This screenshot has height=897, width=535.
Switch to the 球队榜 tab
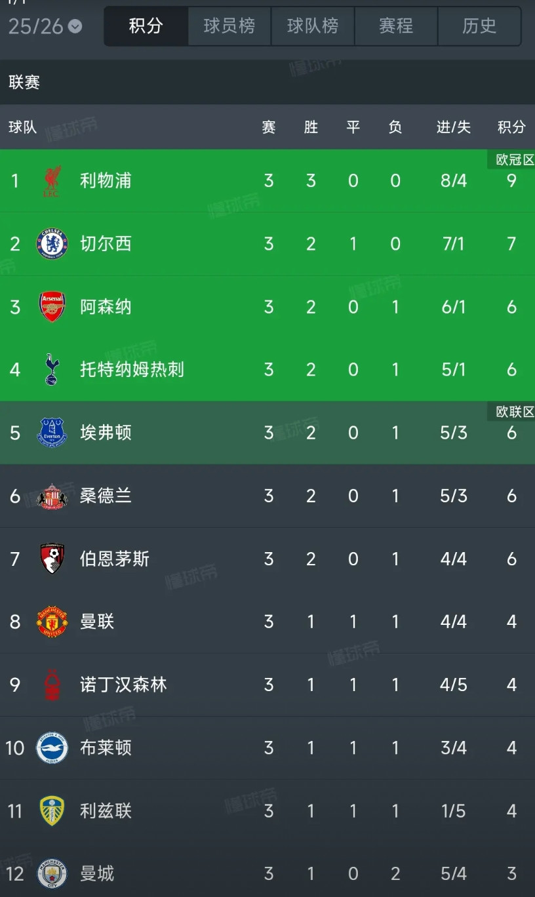[x=313, y=26]
